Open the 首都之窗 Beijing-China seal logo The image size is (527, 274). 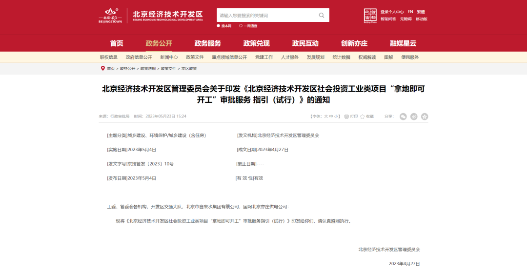370,16
